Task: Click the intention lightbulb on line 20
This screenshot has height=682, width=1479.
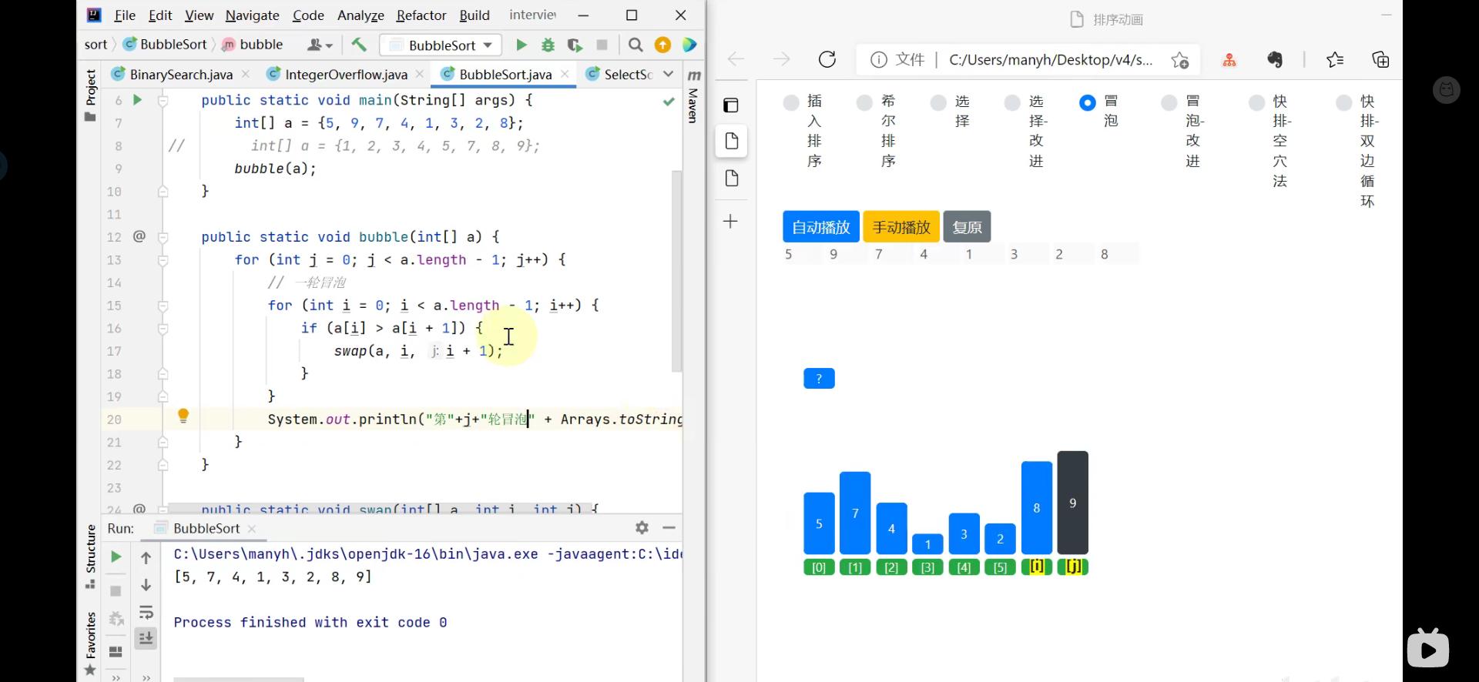Action: point(183,416)
